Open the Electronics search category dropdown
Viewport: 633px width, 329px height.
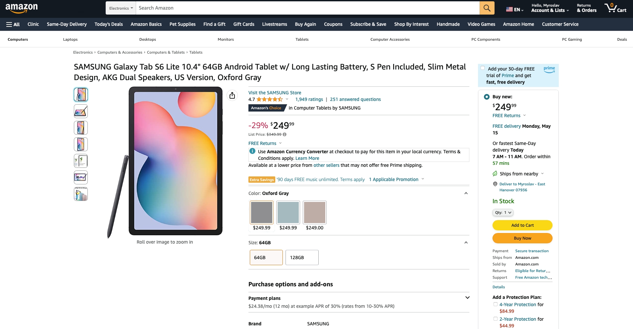pos(121,8)
